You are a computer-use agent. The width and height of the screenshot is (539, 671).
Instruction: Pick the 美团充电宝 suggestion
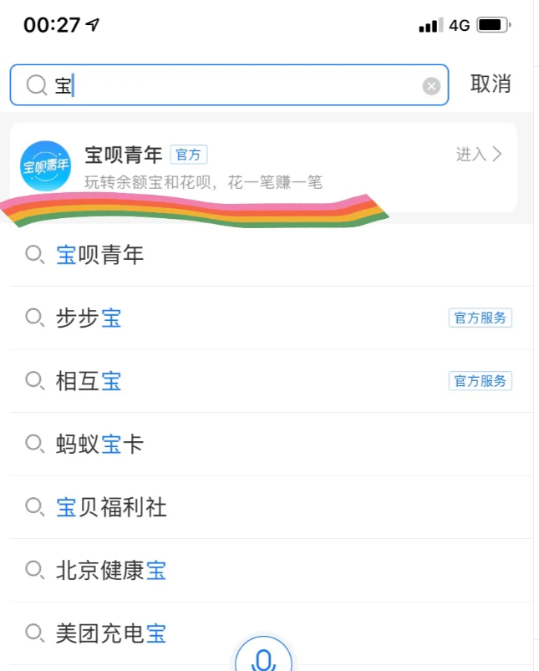(272, 633)
